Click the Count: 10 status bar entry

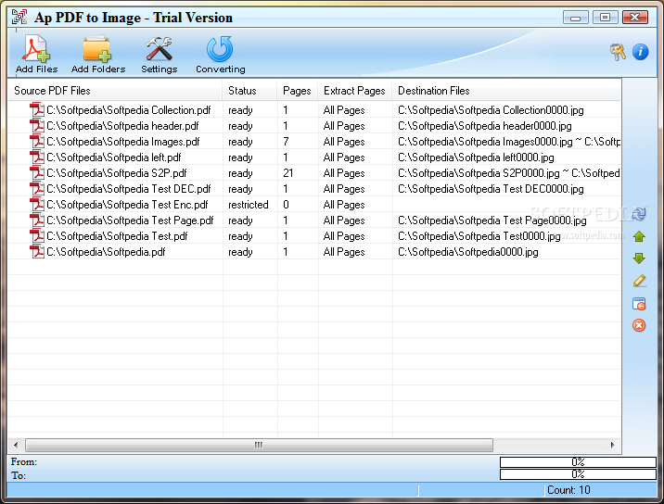point(568,489)
